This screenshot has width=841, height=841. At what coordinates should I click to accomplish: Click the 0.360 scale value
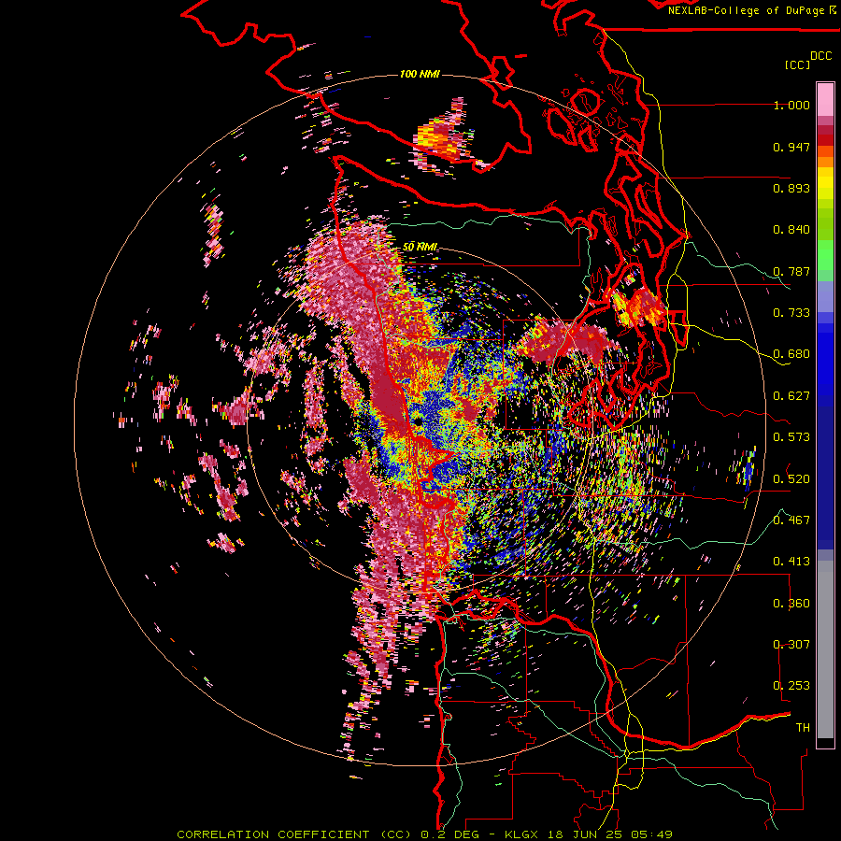pyautogui.click(x=791, y=604)
